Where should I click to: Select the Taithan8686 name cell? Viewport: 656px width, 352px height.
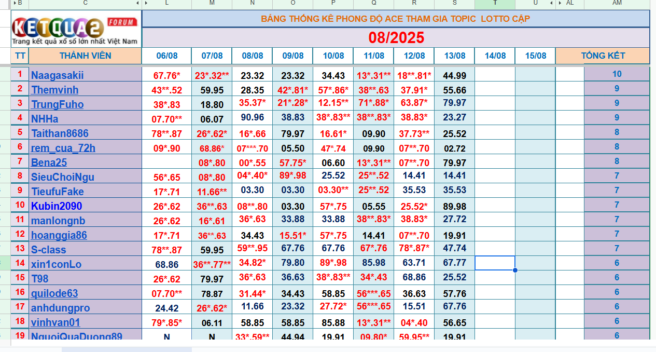tap(85, 133)
